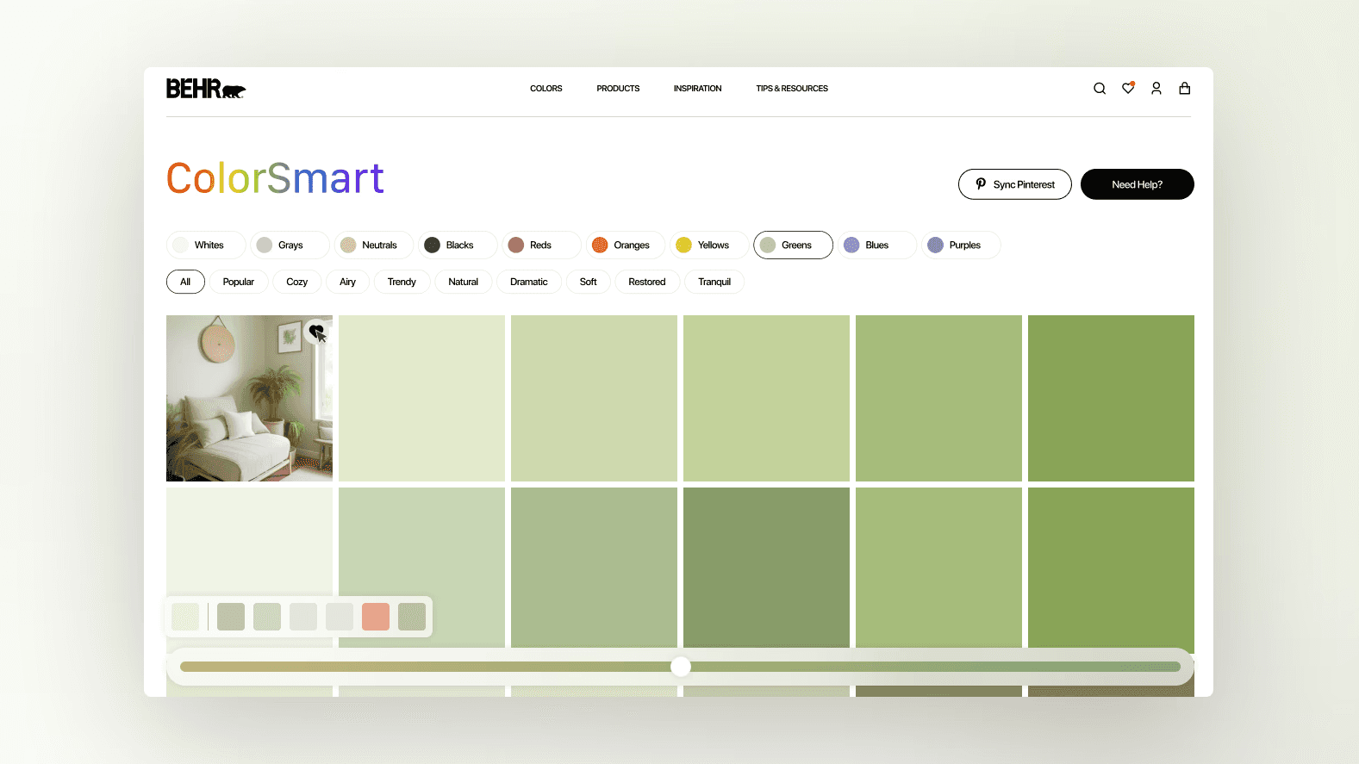This screenshot has width=1359, height=764.
Task: Filter by Tranquil mood
Action: tap(714, 282)
